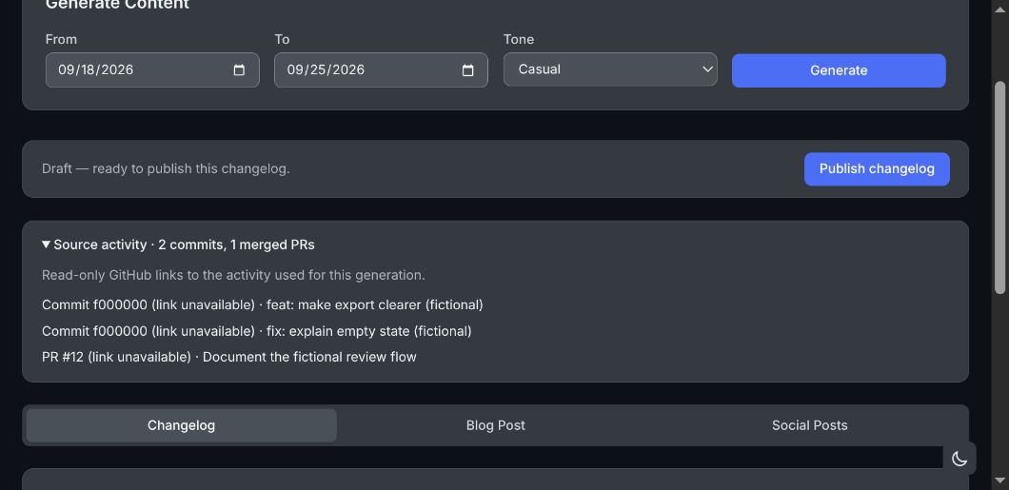Select the 'feat: make export clearer' commit line

coord(263,304)
